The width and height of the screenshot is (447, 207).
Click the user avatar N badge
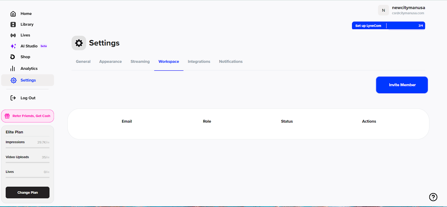[383, 10]
